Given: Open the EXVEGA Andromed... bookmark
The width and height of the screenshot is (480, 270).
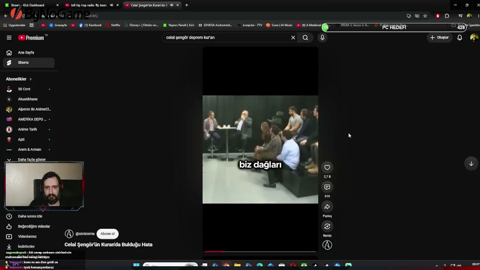Looking at the screenshot, I should [216, 25].
